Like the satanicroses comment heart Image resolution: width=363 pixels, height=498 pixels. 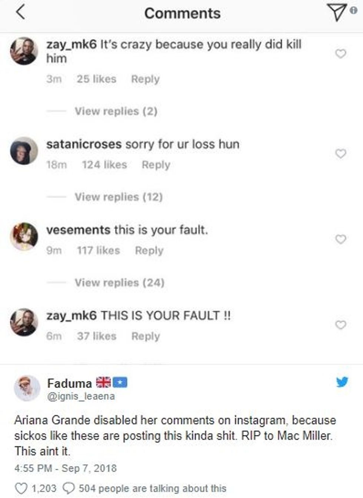click(340, 153)
